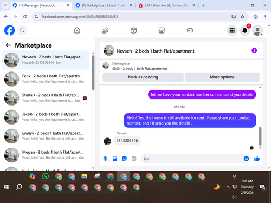This screenshot has width=271, height=203.
Task: Close the Marketplace browser tab
Action: pyautogui.click(x=131, y=5)
